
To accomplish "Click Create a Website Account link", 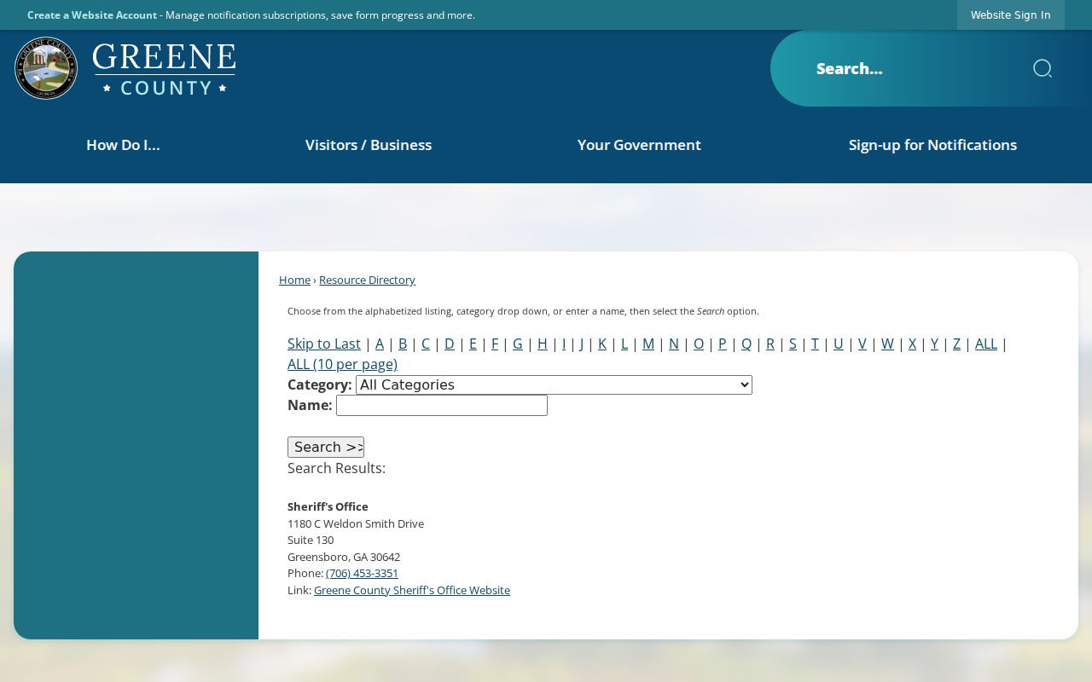I will (x=92, y=14).
